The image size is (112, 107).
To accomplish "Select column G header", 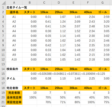I will (103, 3).
